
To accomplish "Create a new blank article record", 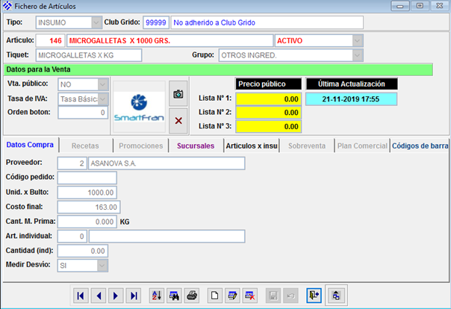I will pos(214,296).
